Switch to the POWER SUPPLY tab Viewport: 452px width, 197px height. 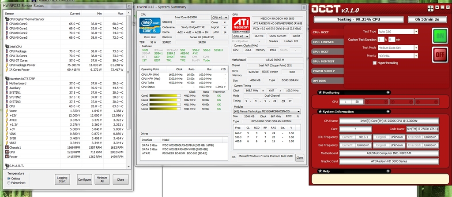coord(327,71)
